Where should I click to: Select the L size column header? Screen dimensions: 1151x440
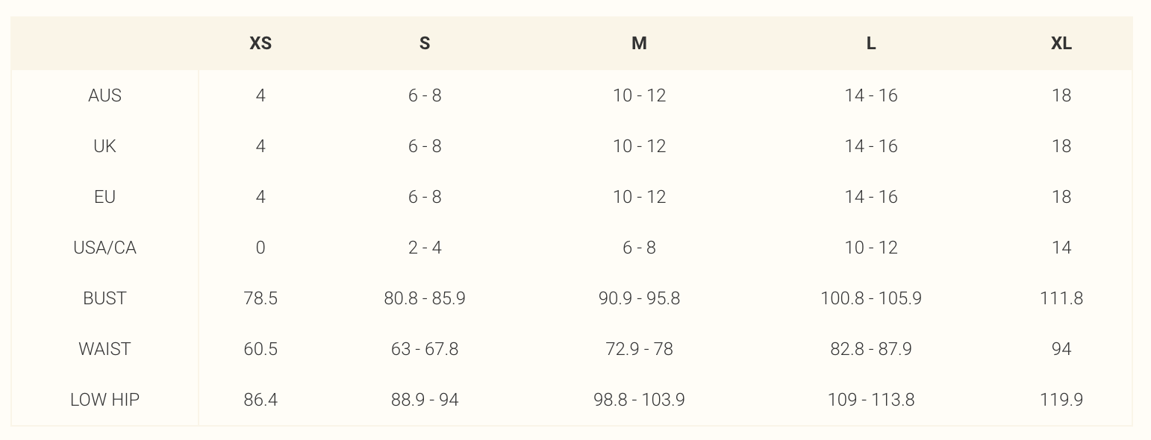tap(871, 43)
